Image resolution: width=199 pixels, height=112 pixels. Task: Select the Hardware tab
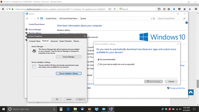click(x=45, y=41)
